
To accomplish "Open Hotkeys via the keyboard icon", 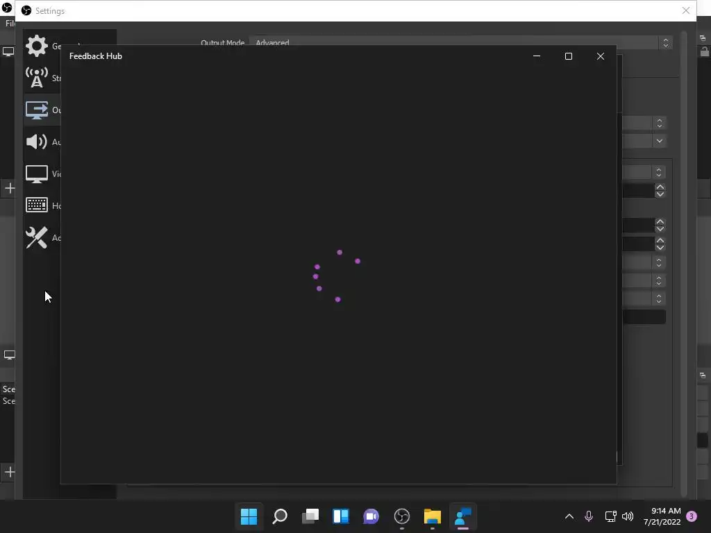I will (36, 205).
